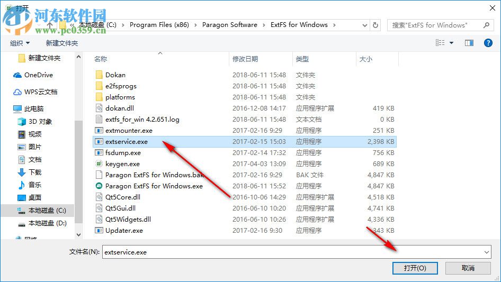Open 新建文件夹 in the sidebar
This screenshot has width=501, height=282.
coord(39,58)
